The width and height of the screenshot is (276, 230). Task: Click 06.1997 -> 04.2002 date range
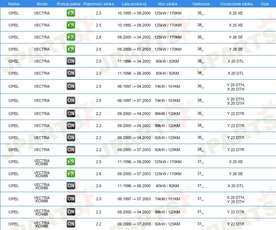pyautogui.click(x=134, y=86)
